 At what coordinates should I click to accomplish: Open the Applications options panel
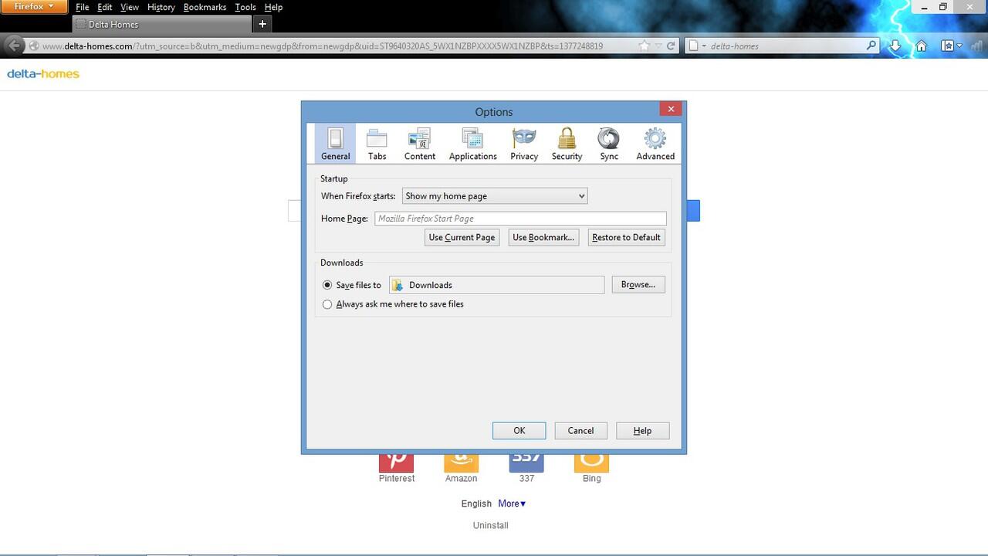coord(472,144)
